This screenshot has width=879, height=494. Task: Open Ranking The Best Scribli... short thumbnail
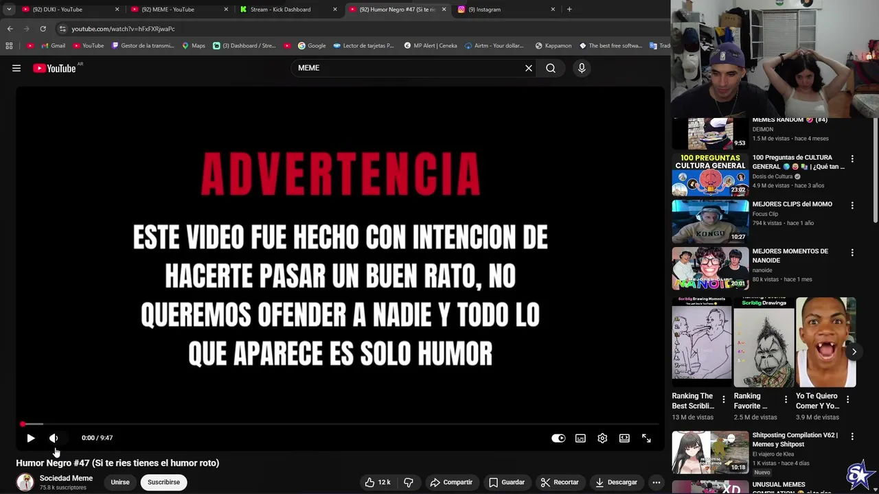click(x=702, y=342)
